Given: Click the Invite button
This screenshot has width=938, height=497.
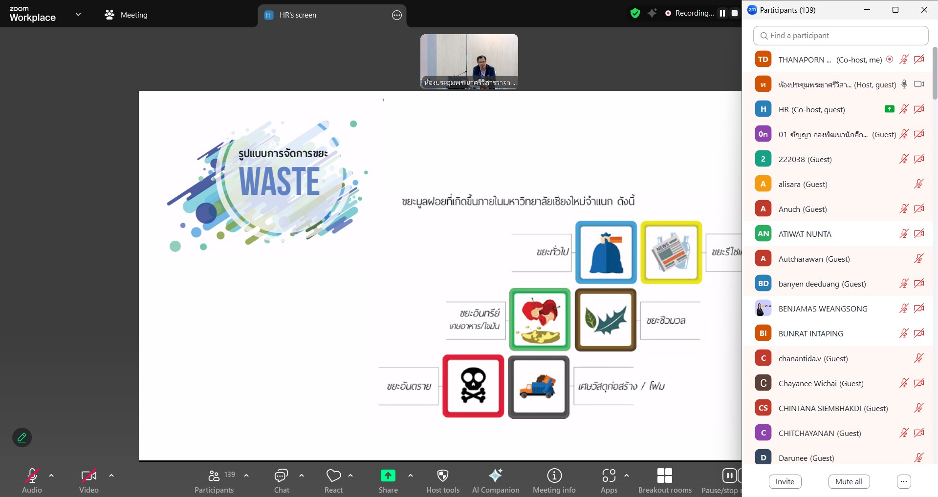Looking at the screenshot, I should tap(785, 481).
